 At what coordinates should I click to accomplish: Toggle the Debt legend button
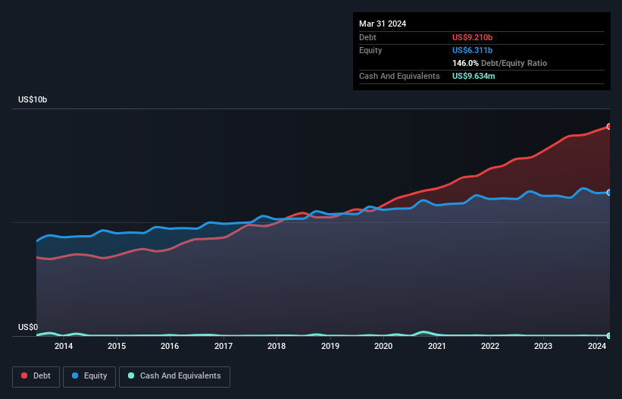click(36, 376)
